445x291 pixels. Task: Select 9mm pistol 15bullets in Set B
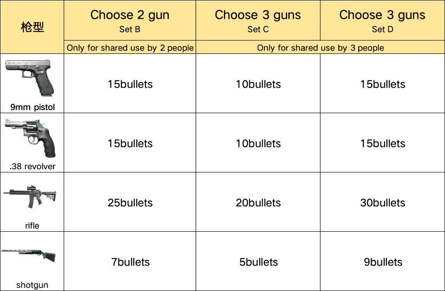[x=130, y=84]
